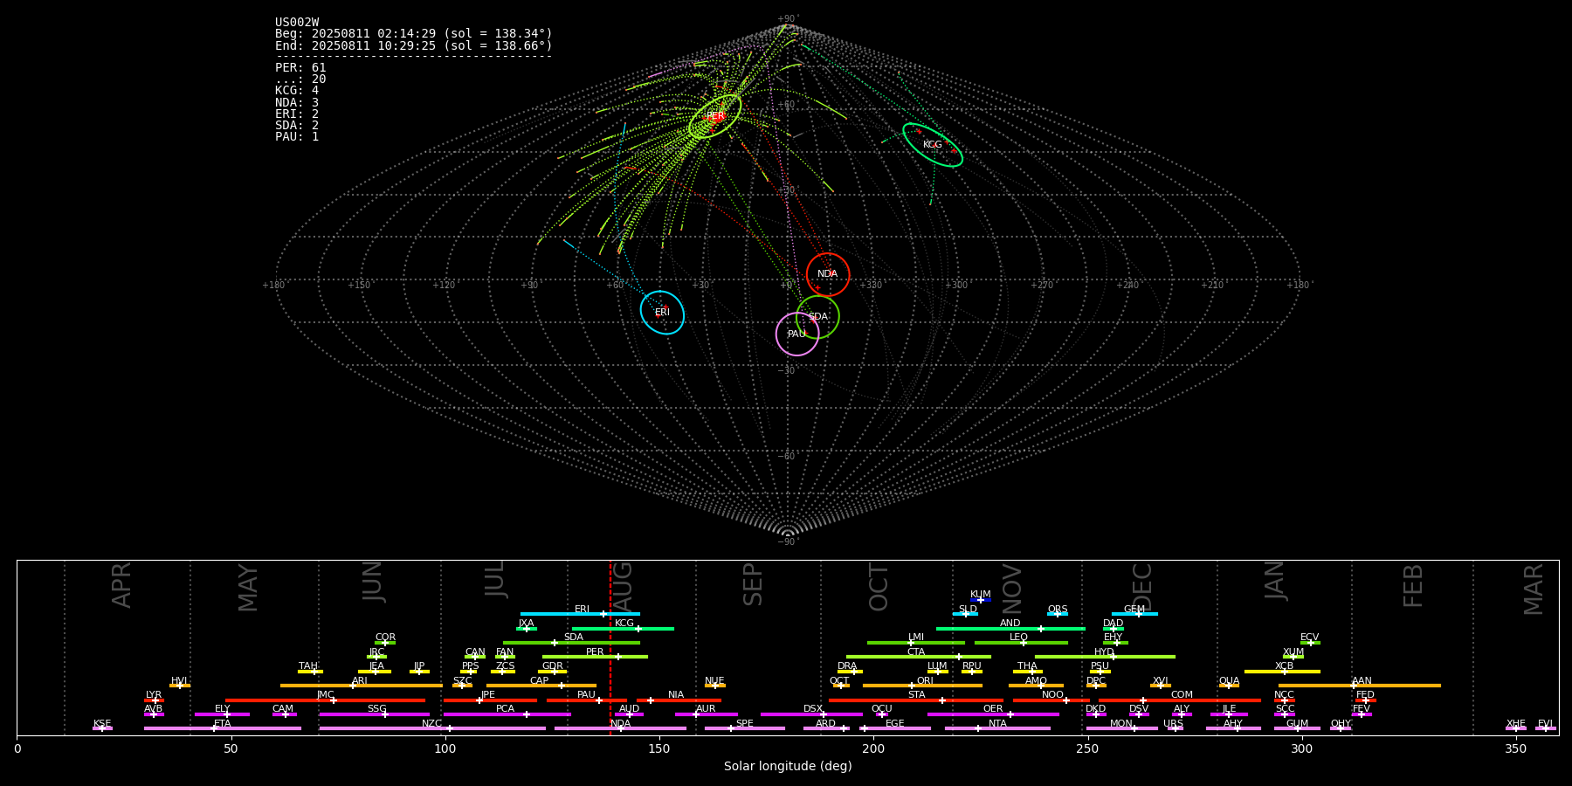Select the ORI shower bar
Screen dimensions: 1572x786
point(922,686)
